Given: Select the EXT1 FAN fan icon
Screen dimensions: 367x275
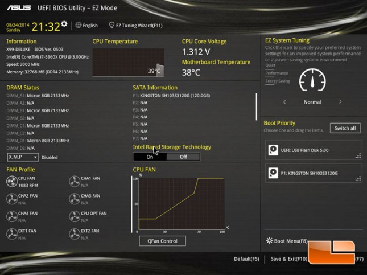Looking at the screenshot, I should pos(12,234).
